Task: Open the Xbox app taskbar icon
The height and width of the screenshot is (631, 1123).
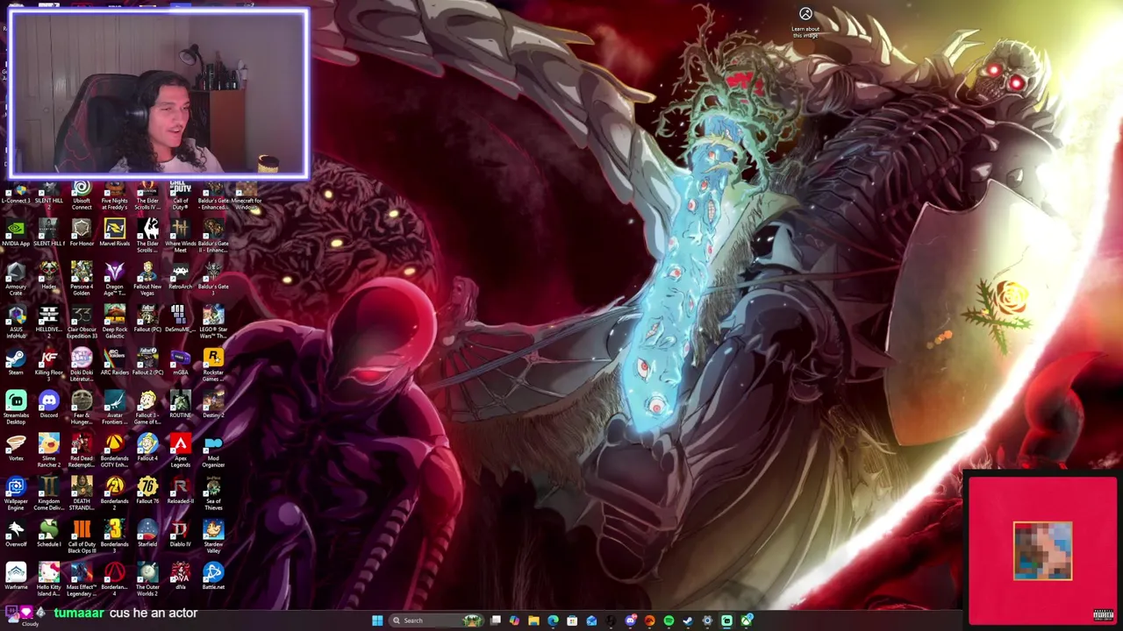Action: pyautogui.click(x=746, y=620)
